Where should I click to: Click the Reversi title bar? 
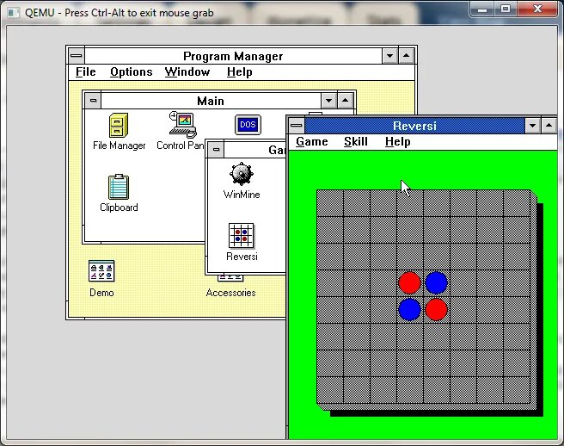pos(414,126)
